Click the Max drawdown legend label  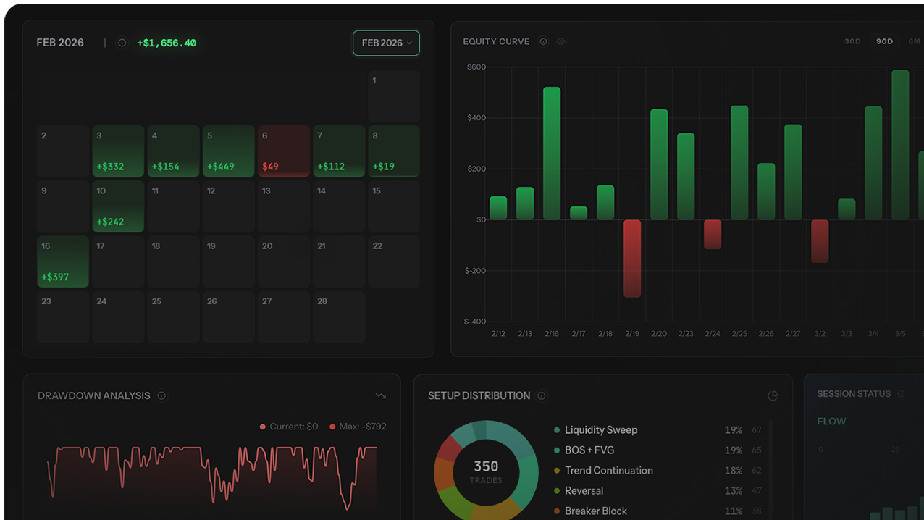[362, 427]
